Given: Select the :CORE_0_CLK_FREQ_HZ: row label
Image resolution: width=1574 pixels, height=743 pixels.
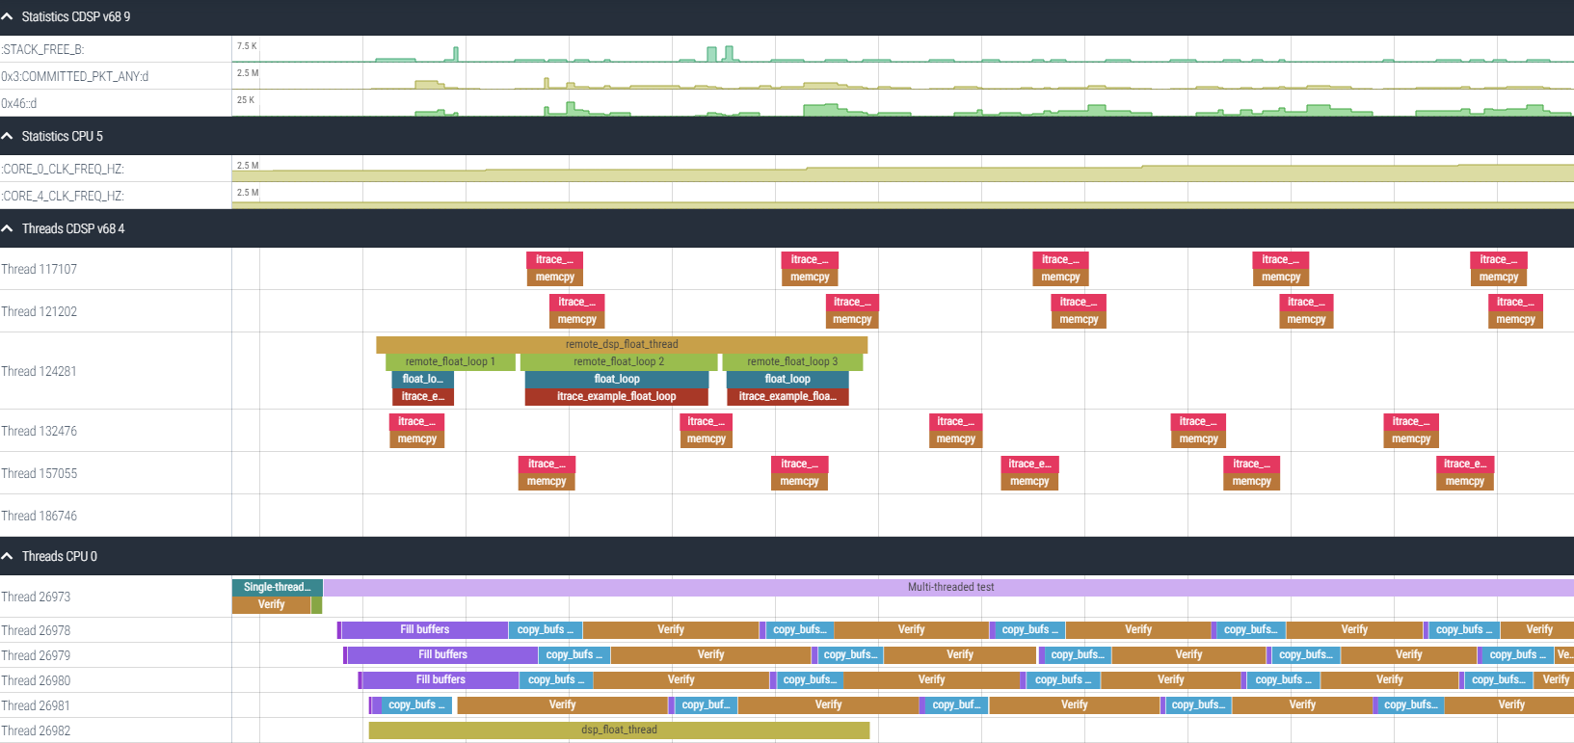Looking at the screenshot, I should click(x=63, y=169).
